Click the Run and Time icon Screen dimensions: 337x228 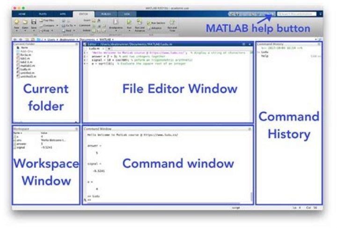(x=172, y=22)
